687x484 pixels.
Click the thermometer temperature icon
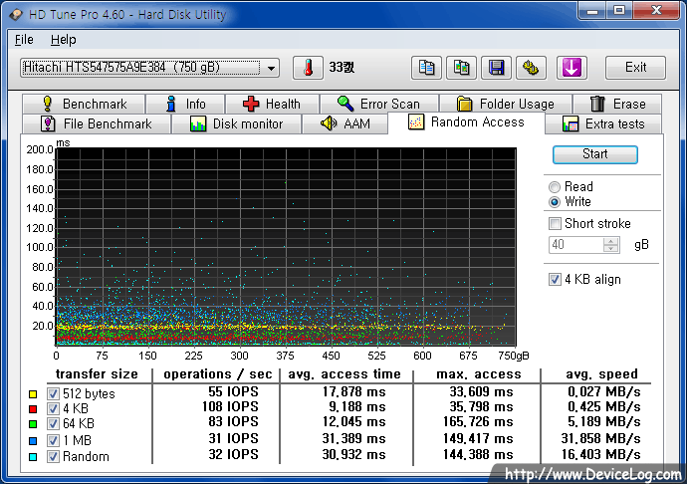pyautogui.click(x=310, y=68)
